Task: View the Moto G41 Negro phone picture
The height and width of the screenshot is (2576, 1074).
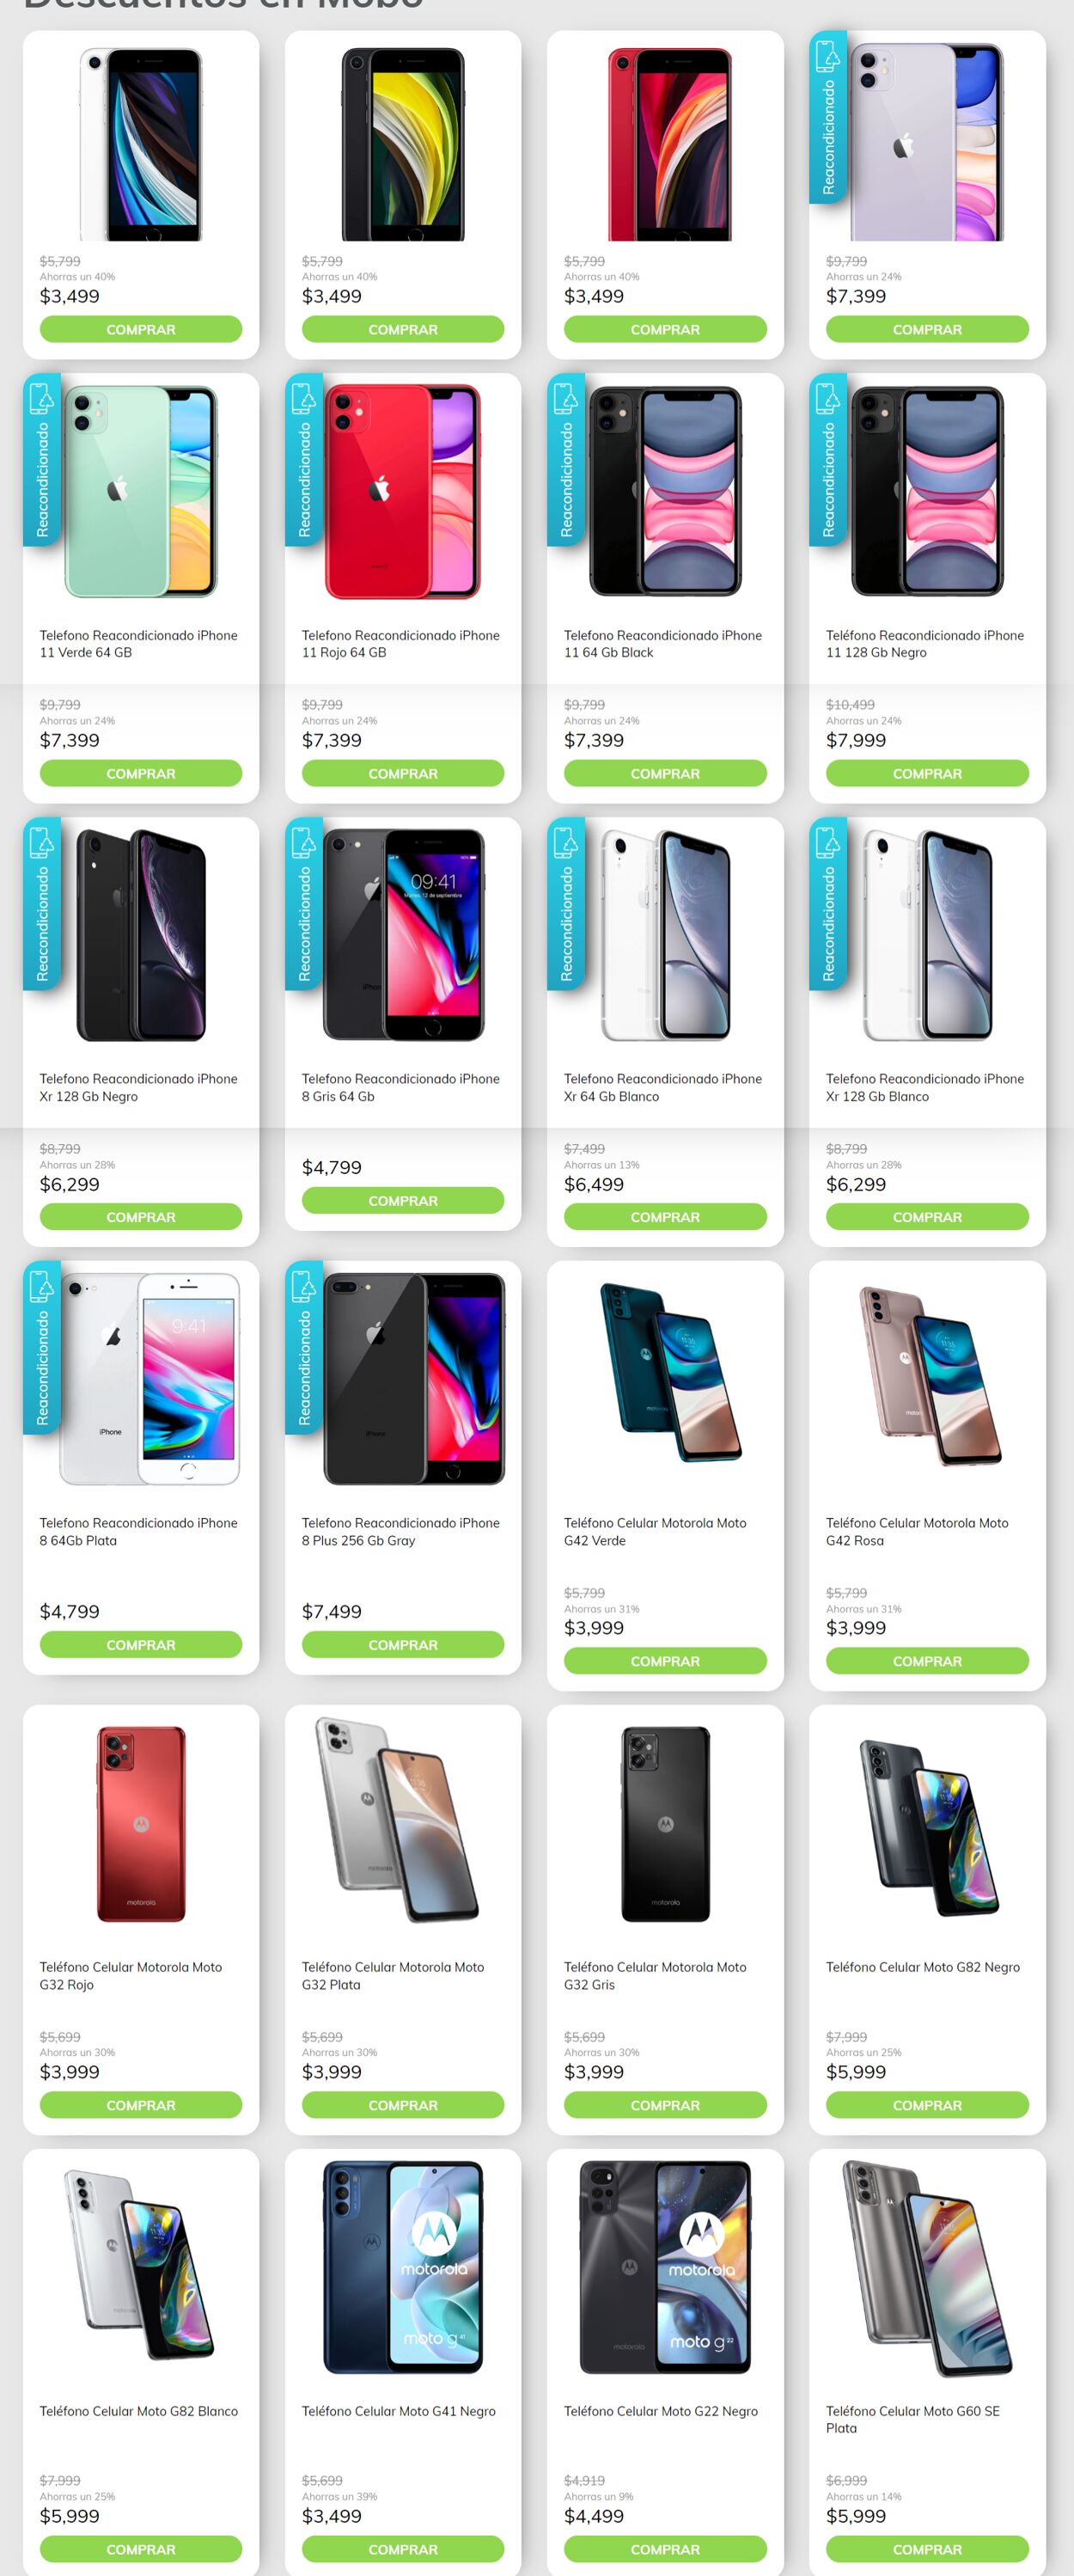Action: 403,2267
